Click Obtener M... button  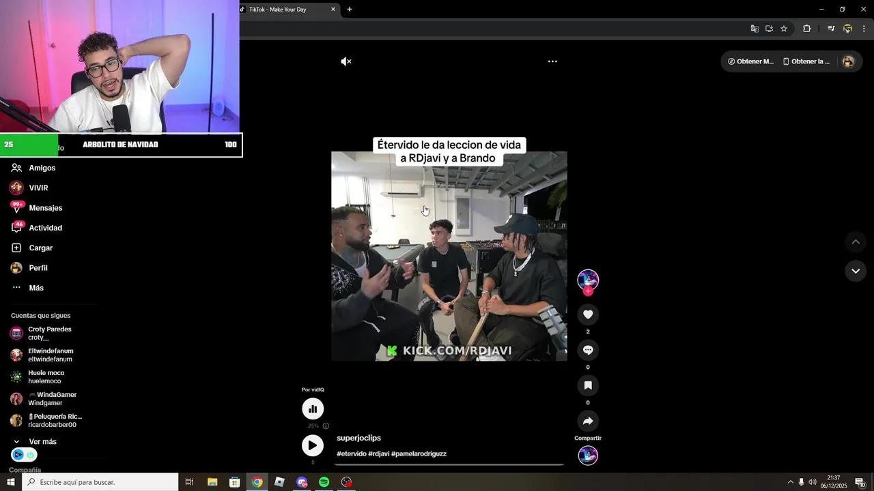(750, 61)
